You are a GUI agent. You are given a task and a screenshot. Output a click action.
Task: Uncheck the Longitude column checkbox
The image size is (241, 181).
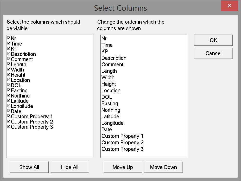point(9,106)
